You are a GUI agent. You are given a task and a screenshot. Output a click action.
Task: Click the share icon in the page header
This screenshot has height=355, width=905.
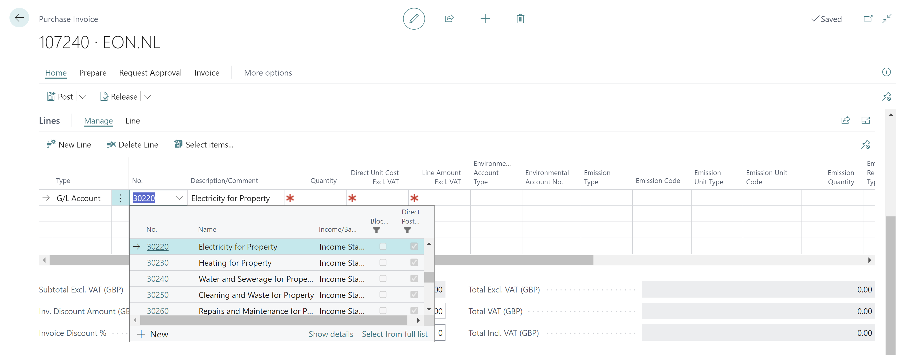tap(449, 19)
